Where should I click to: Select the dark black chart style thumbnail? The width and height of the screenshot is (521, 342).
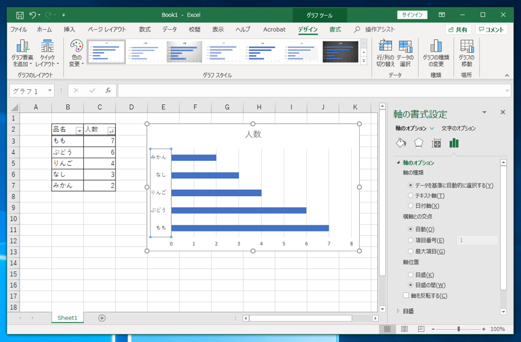[x=341, y=52]
